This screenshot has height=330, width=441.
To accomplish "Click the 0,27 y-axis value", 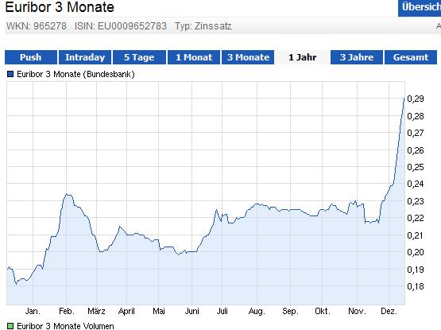I will coord(416,133).
